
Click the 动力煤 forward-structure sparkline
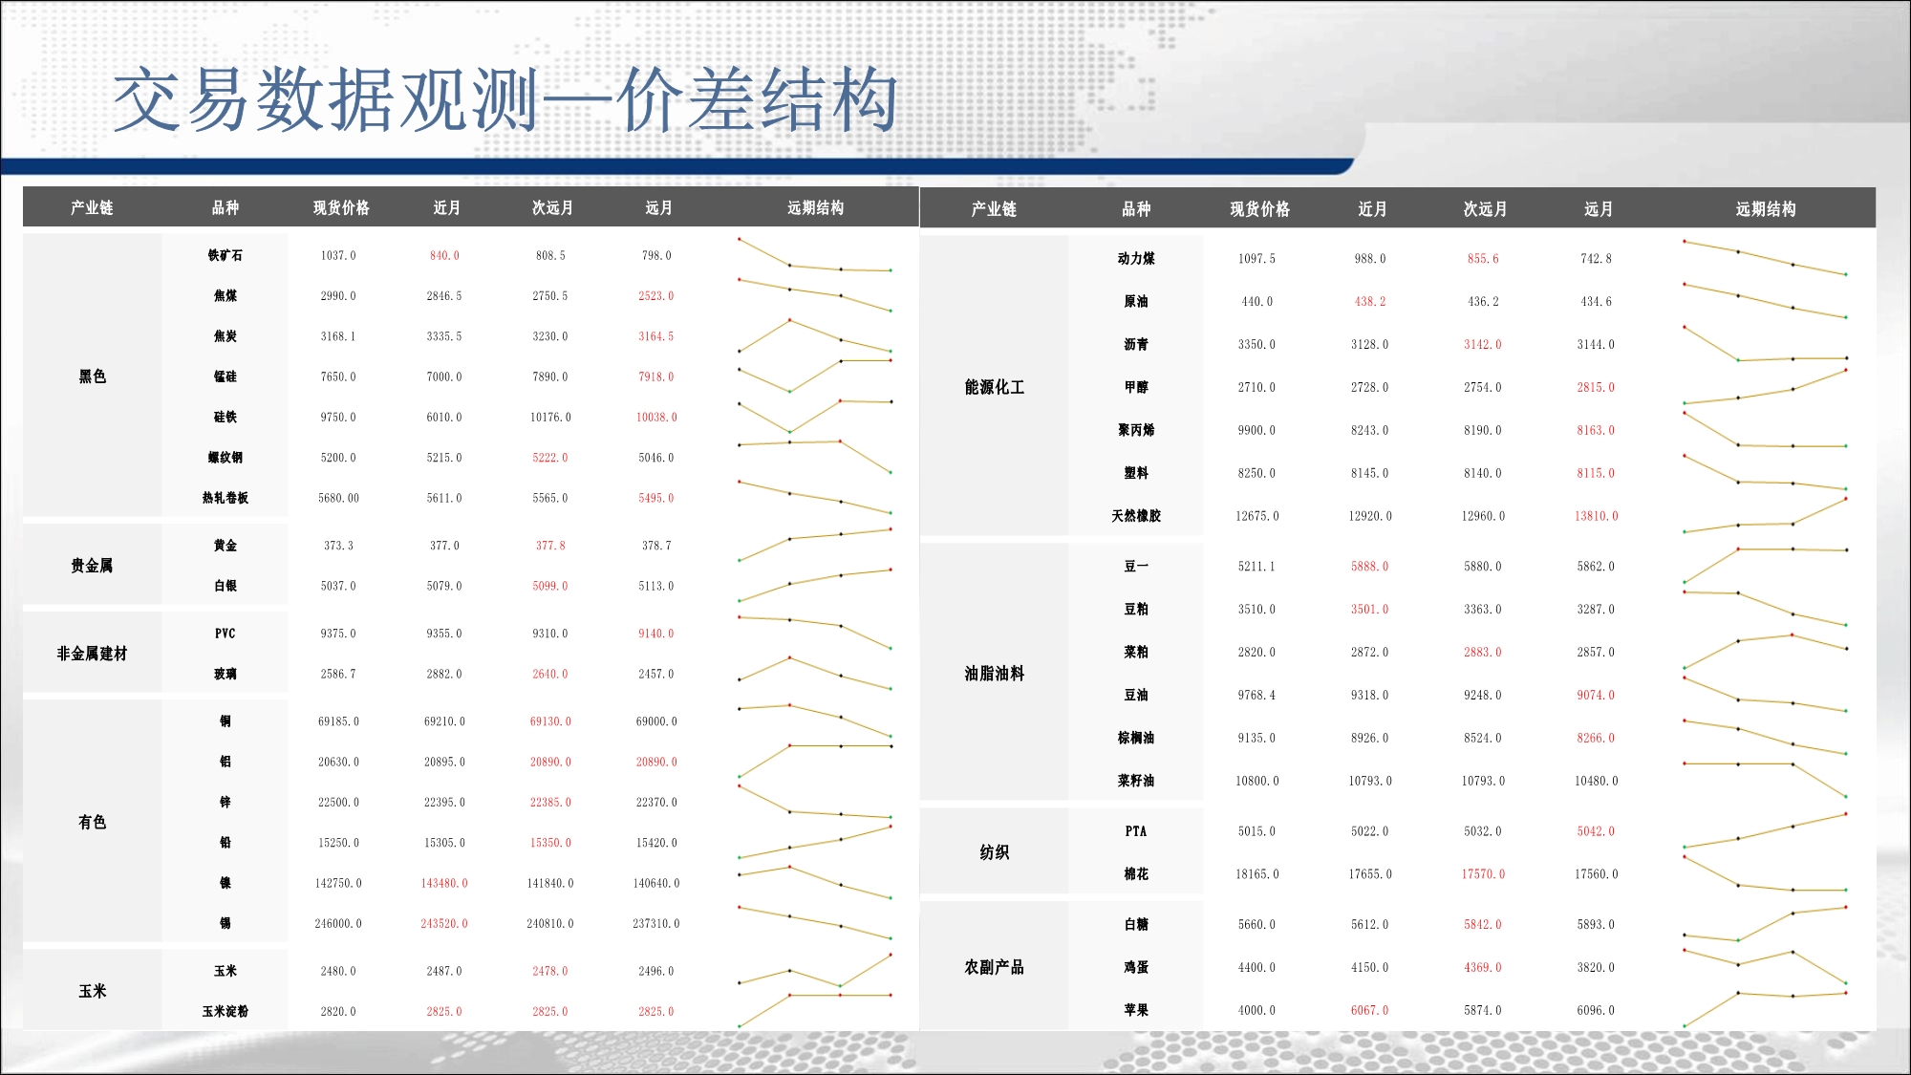click(x=1765, y=258)
